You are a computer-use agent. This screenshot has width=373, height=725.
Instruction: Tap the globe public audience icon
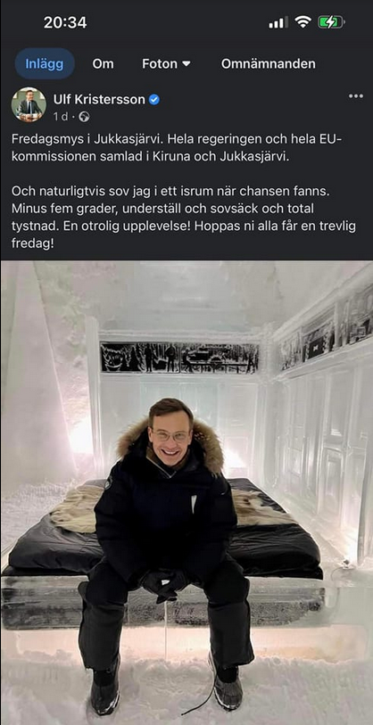(84, 117)
